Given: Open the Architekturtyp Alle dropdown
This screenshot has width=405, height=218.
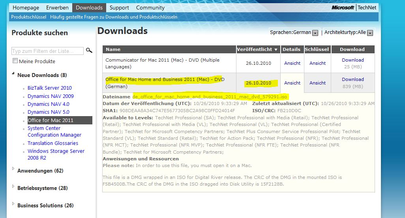Looking at the screenshot, I should 370,33.
